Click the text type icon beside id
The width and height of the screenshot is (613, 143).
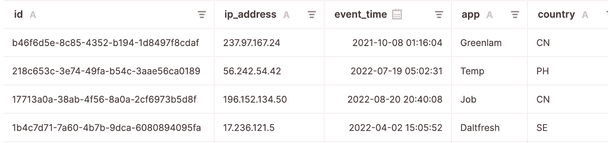point(33,15)
